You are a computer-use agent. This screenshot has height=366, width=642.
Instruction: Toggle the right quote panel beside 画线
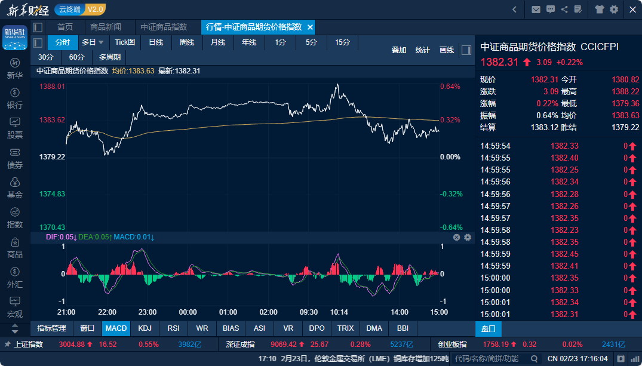[x=466, y=50]
